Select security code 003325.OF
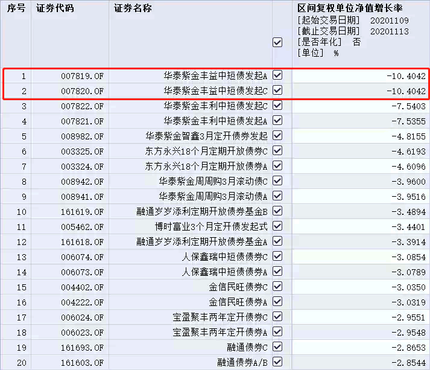The height and width of the screenshot is (370, 430). 82,152
